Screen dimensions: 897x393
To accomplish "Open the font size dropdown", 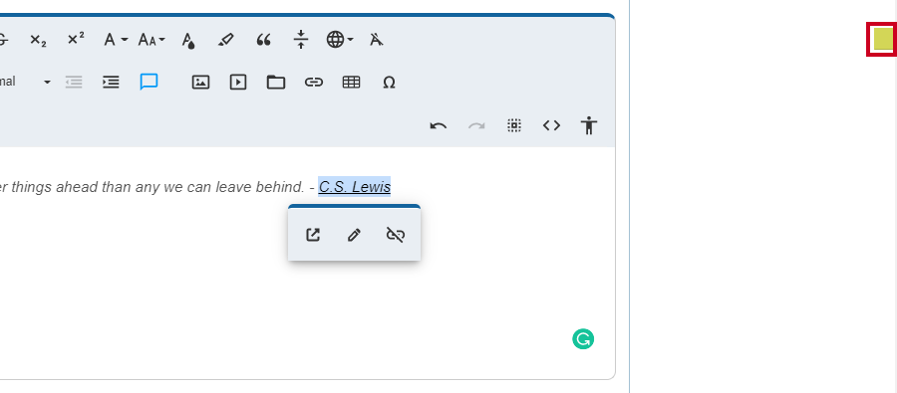I will [x=151, y=40].
